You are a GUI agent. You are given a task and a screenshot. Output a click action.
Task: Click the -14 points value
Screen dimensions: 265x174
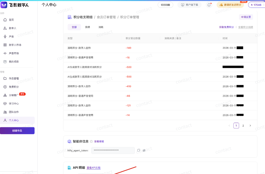point(128,115)
